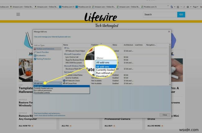Select XML DOM Document row
Image resolution: width=202 pixels, height=133 pixels.
point(73,63)
